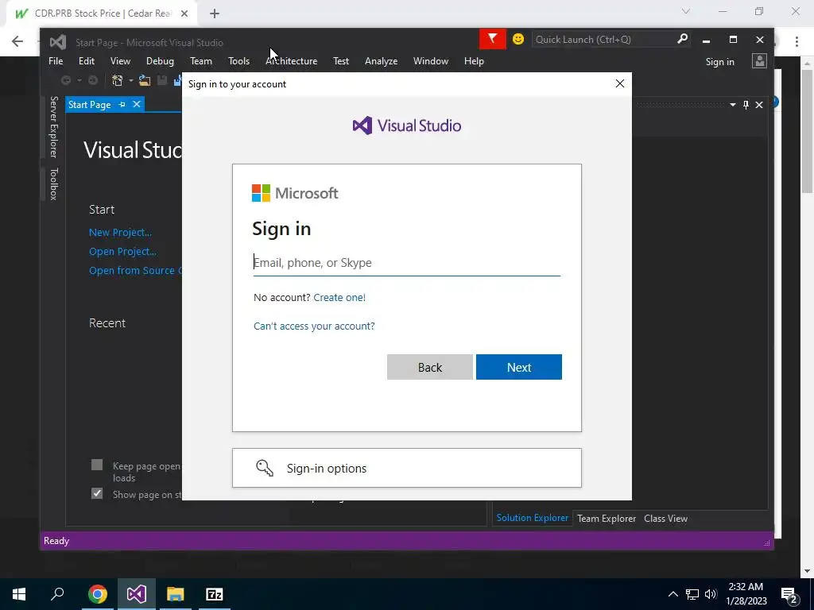Switch to the Team Explorer tab

click(x=607, y=518)
